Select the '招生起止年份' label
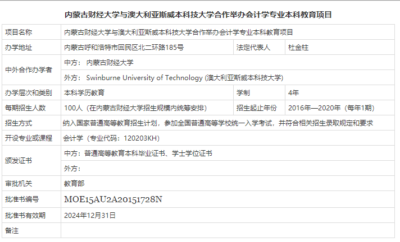This screenshot has height=242, width=400. point(256,108)
